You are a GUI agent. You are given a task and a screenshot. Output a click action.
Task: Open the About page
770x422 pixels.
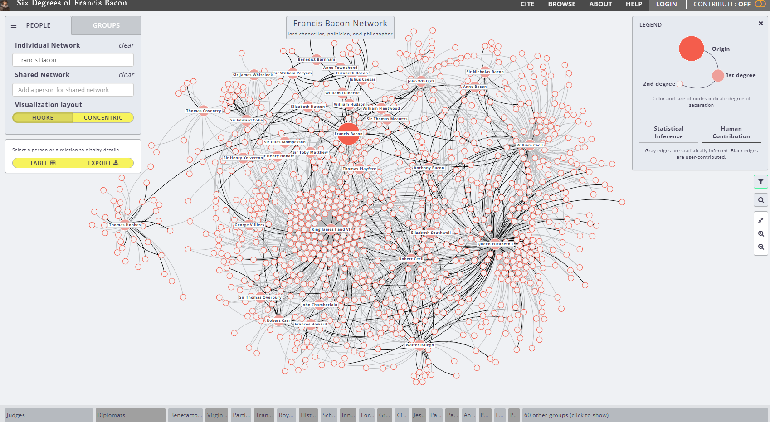(x=600, y=4)
